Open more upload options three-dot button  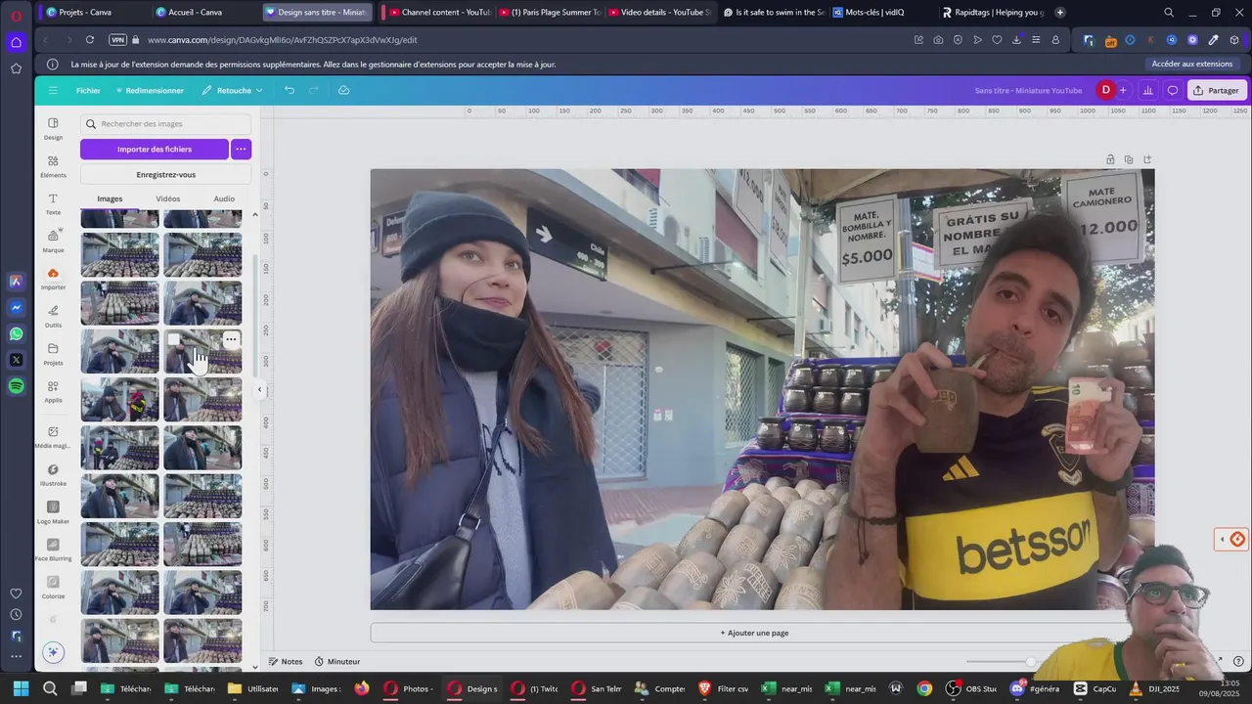coord(241,149)
